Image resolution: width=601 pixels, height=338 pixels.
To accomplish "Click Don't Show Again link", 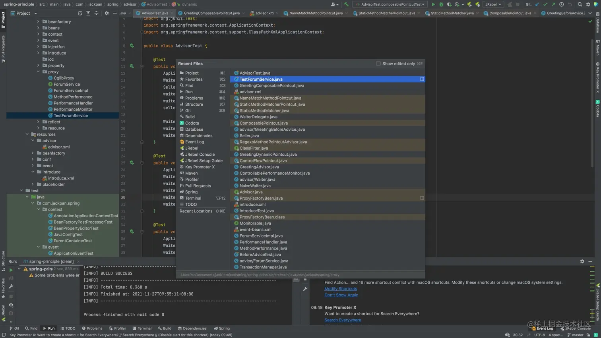I will pos(341,295).
